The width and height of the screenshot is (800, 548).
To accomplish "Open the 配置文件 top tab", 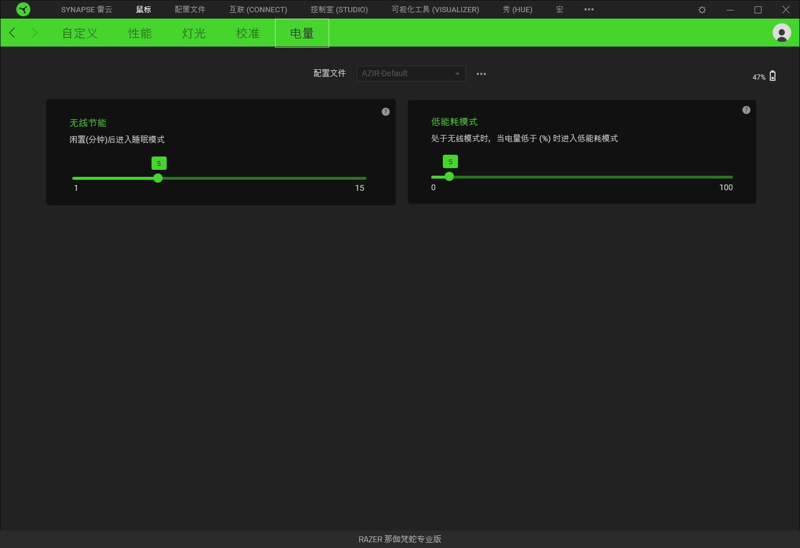I will click(x=190, y=9).
